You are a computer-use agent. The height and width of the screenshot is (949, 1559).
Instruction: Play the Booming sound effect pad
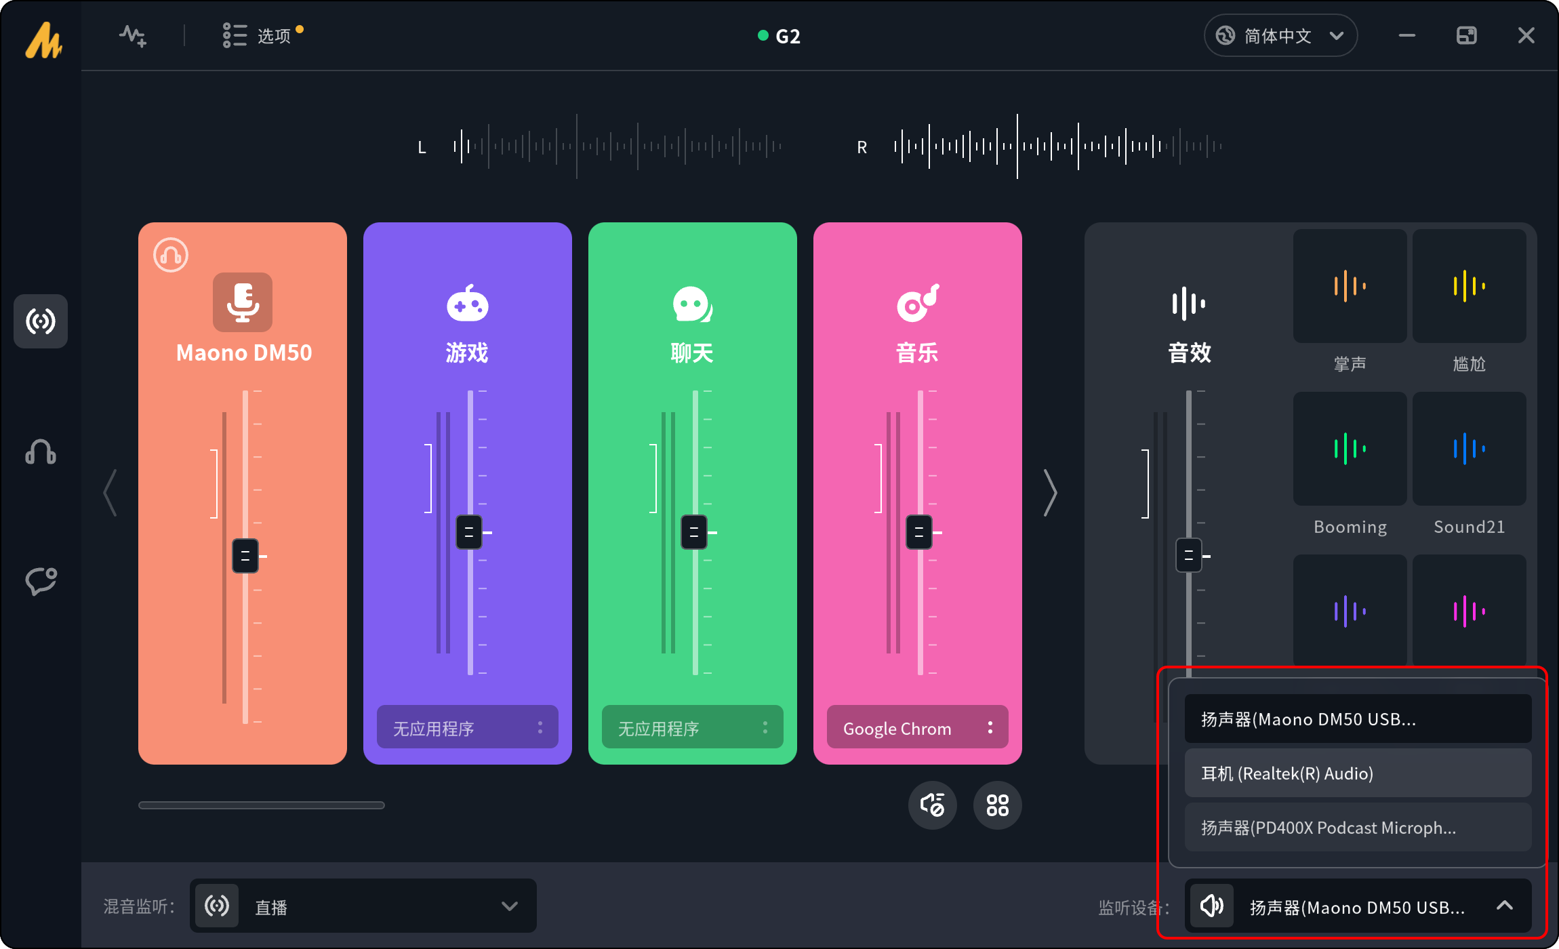point(1350,449)
